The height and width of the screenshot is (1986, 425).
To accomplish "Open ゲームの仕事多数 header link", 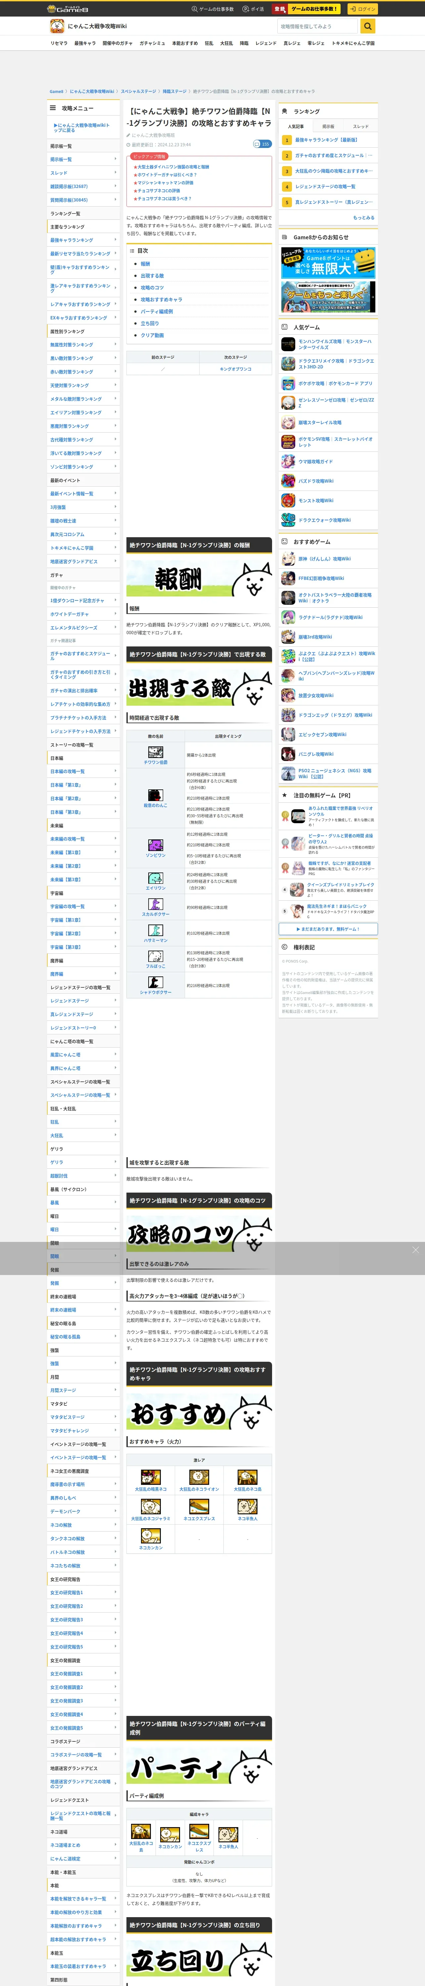I will click(213, 9).
